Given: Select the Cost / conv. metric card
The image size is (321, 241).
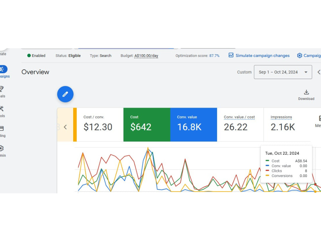Looking at the screenshot, I should click(x=100, y=125).
